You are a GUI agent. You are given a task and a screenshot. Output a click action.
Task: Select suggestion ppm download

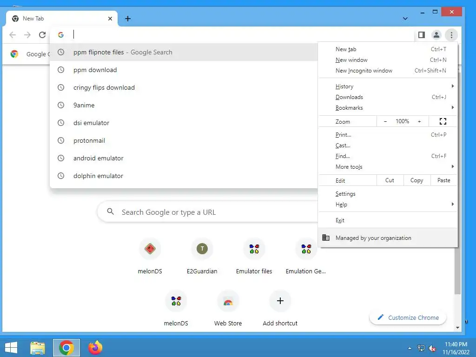[184, 70]
